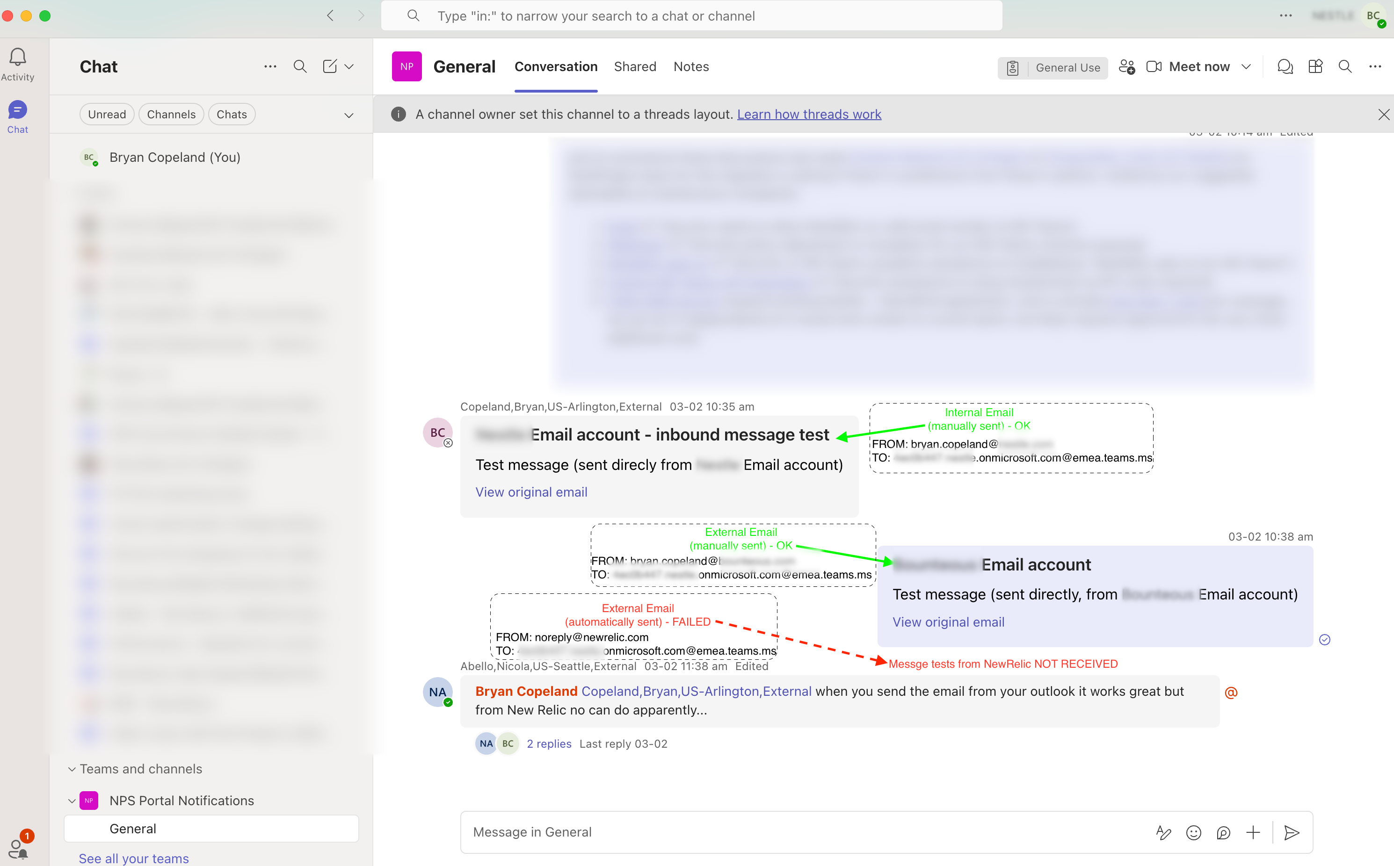Screen dimensions: 1394x866
Task: Click the plus icon in message box
Action: pos(1253,832)
